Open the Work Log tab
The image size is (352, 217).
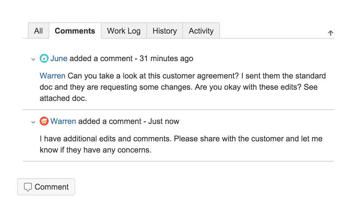(x=124, y=31)
